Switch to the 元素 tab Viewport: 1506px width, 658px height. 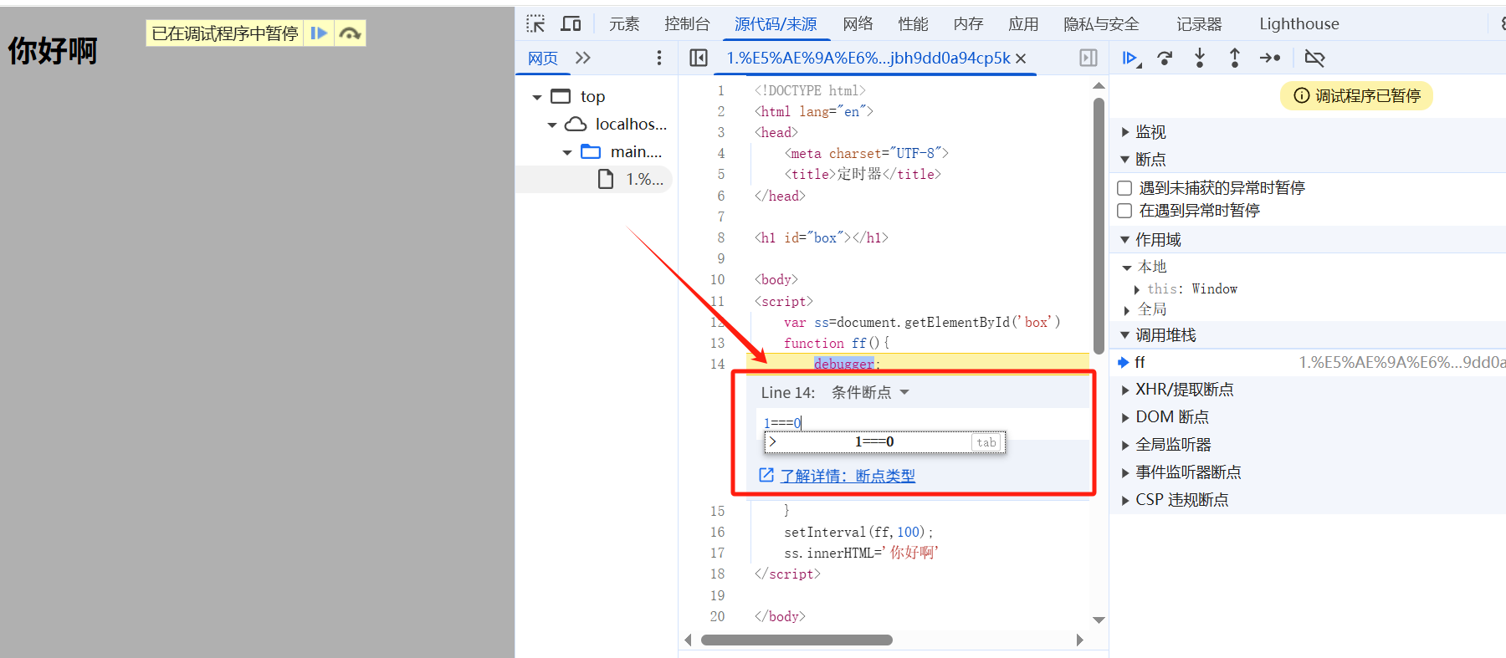click(624, 23)
